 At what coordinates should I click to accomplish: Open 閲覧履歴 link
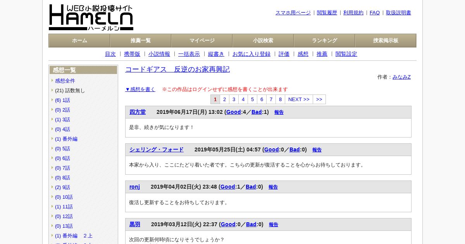[327, 12]
